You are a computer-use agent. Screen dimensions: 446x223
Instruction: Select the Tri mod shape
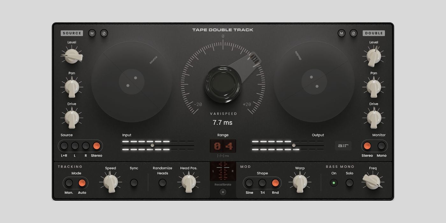262,183
